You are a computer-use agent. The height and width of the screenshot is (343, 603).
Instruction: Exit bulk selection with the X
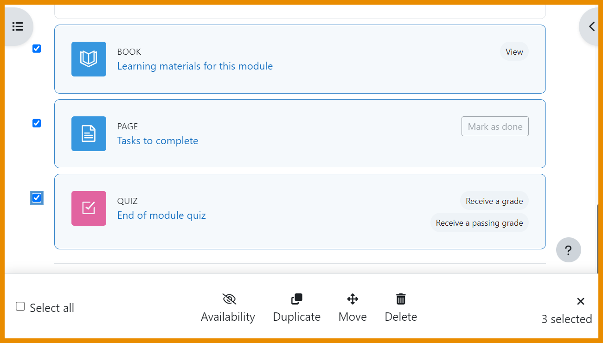581,301
